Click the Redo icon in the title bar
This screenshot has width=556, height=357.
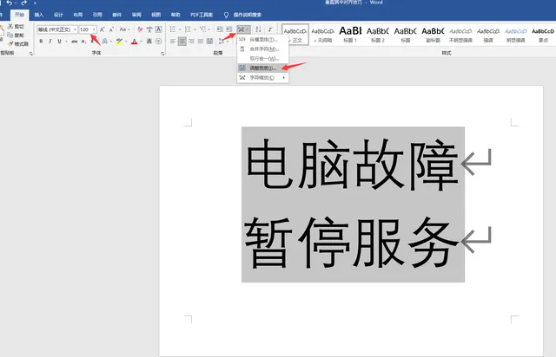coord(23,3)
